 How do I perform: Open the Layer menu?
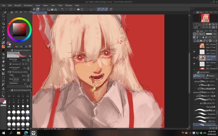coord(38,5)
